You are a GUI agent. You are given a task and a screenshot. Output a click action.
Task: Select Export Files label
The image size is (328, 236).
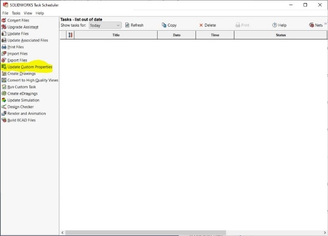pyautogui.click(x=17, y=60)
